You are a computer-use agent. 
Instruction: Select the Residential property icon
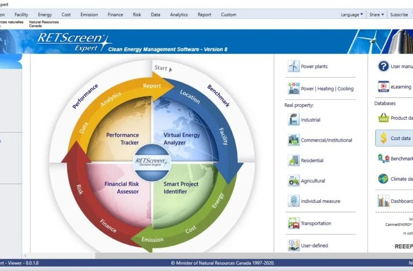tap(293, 161)
